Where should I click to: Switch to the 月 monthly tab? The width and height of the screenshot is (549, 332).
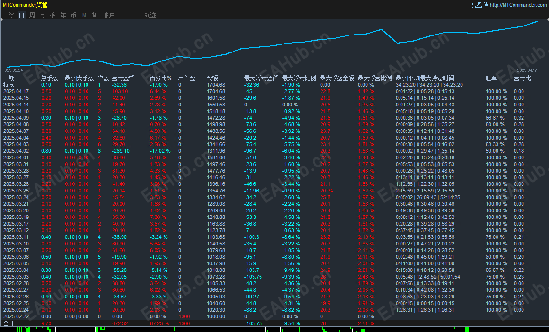click(43, 16)
